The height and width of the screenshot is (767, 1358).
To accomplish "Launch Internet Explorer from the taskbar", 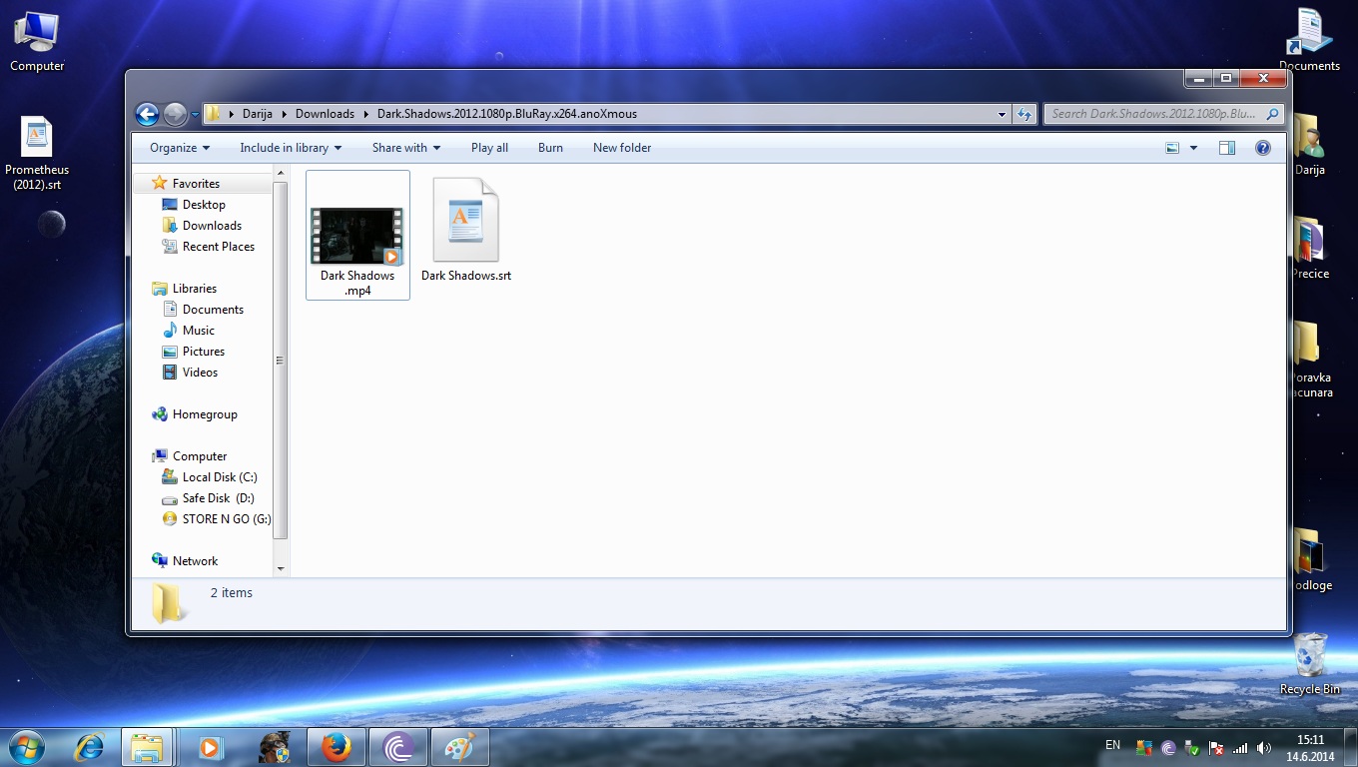I will (x=91, y=747).
